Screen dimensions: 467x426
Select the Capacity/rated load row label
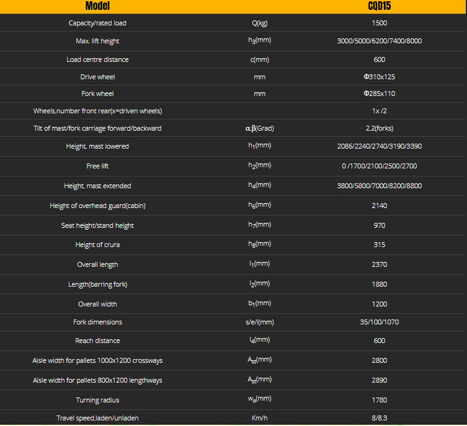97,23
